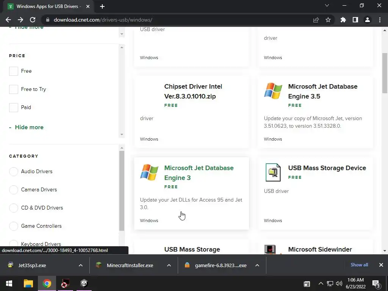Open File Explorer from the taskbar

pyautogui.click(x=28, y=283)
